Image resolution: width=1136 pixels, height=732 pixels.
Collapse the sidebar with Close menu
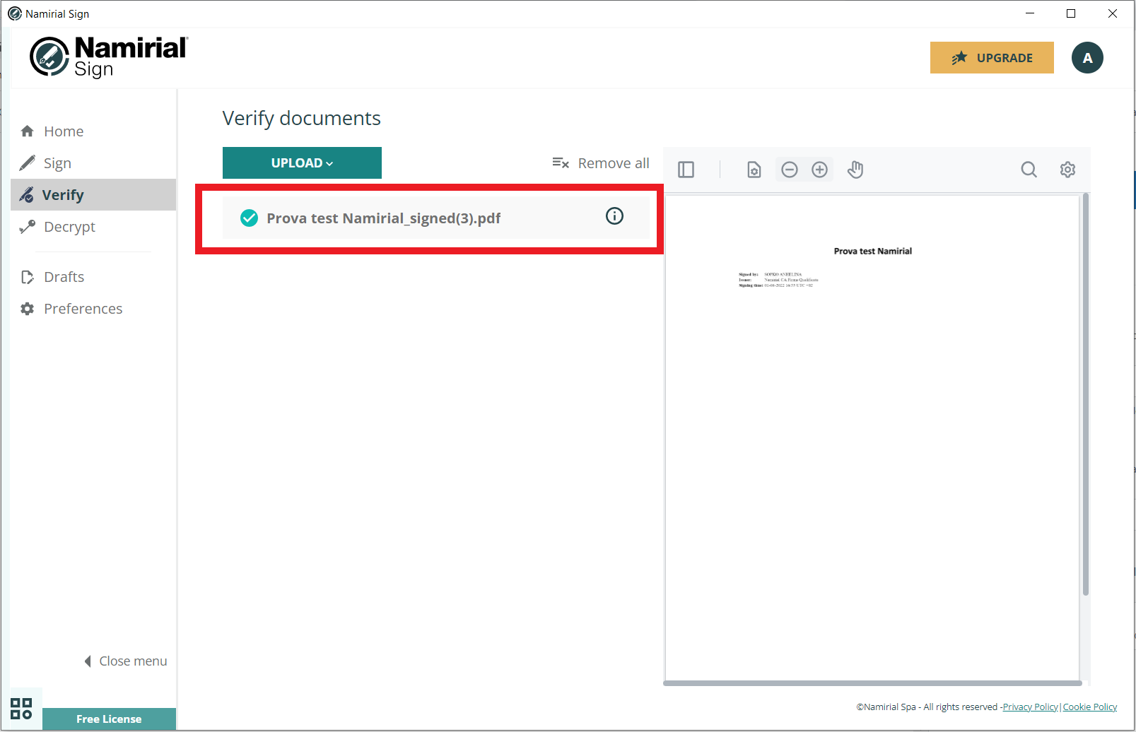[126, 661]
